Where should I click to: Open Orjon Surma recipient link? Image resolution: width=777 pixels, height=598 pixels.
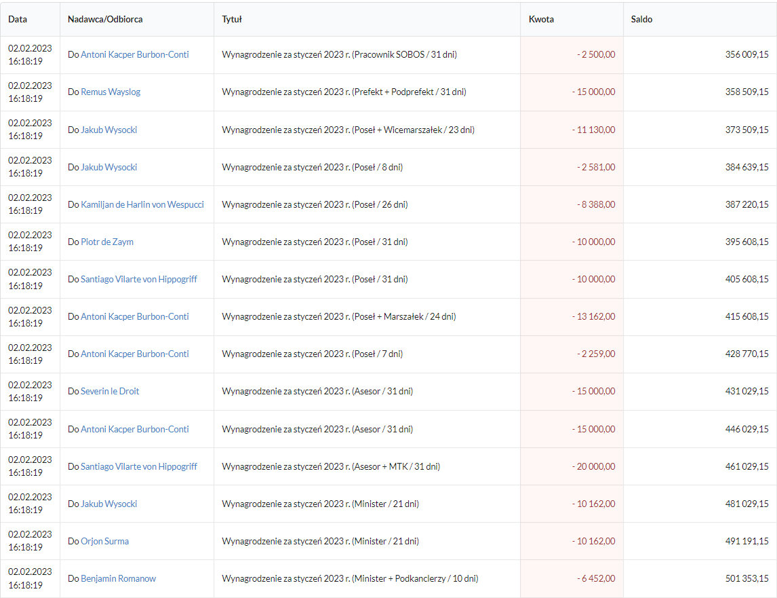104,541
